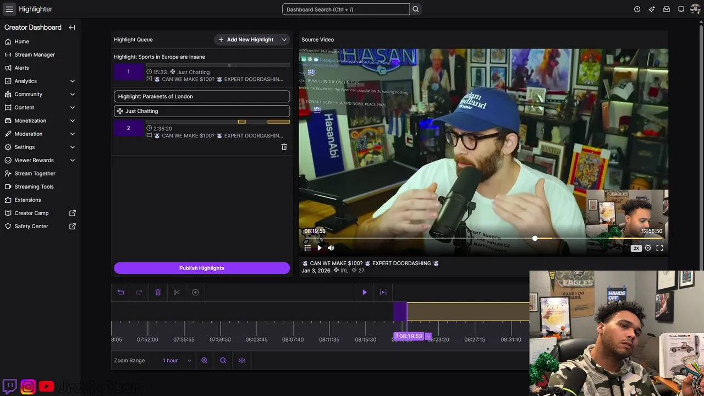This screenshot has width=704, height=396.
Task: Edit the Just Chatting category field
Action: [x=202, y=111]
